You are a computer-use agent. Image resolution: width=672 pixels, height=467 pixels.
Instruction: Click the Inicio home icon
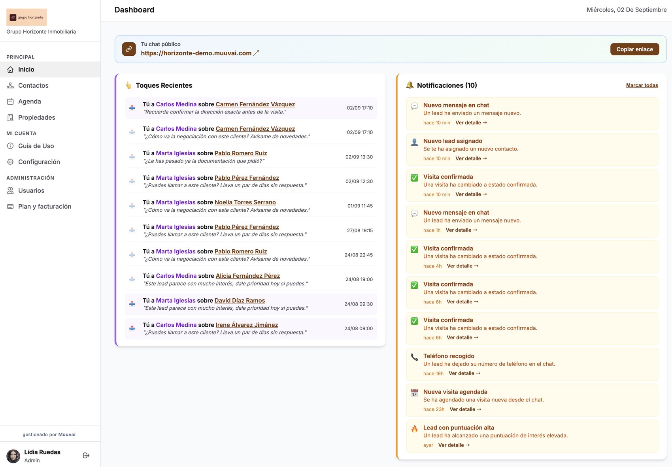10,70
